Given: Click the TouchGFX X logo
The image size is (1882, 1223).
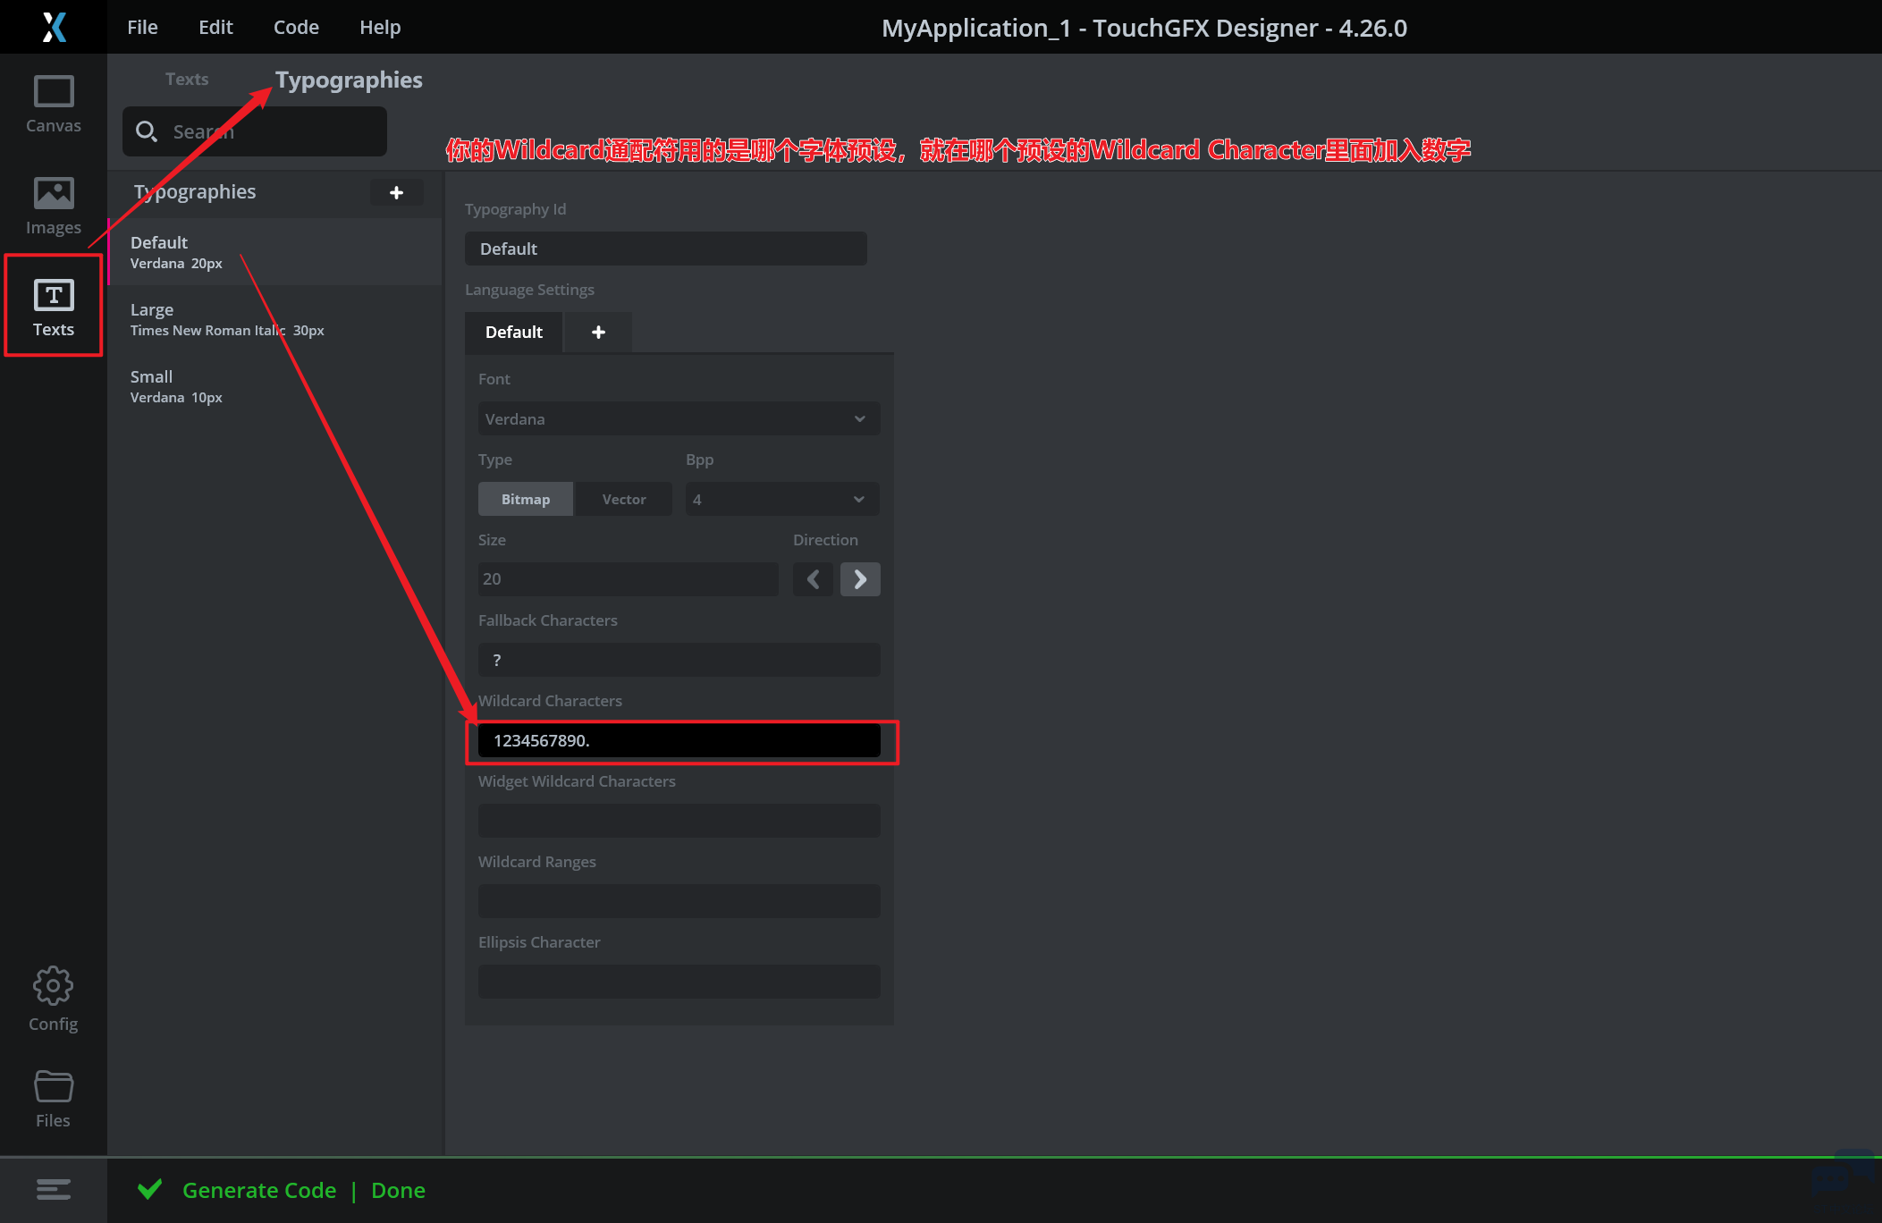Looking at the screenshot, I should coord(54,27).
